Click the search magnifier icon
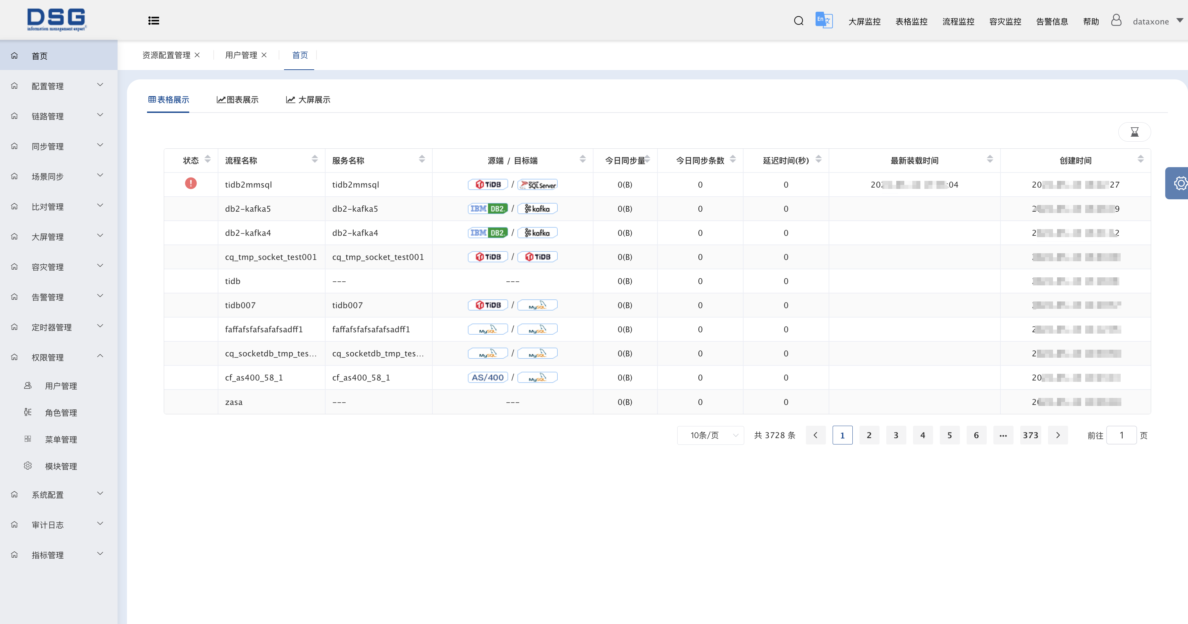This screenshot has height=624, width=1188. coord(798,21)
